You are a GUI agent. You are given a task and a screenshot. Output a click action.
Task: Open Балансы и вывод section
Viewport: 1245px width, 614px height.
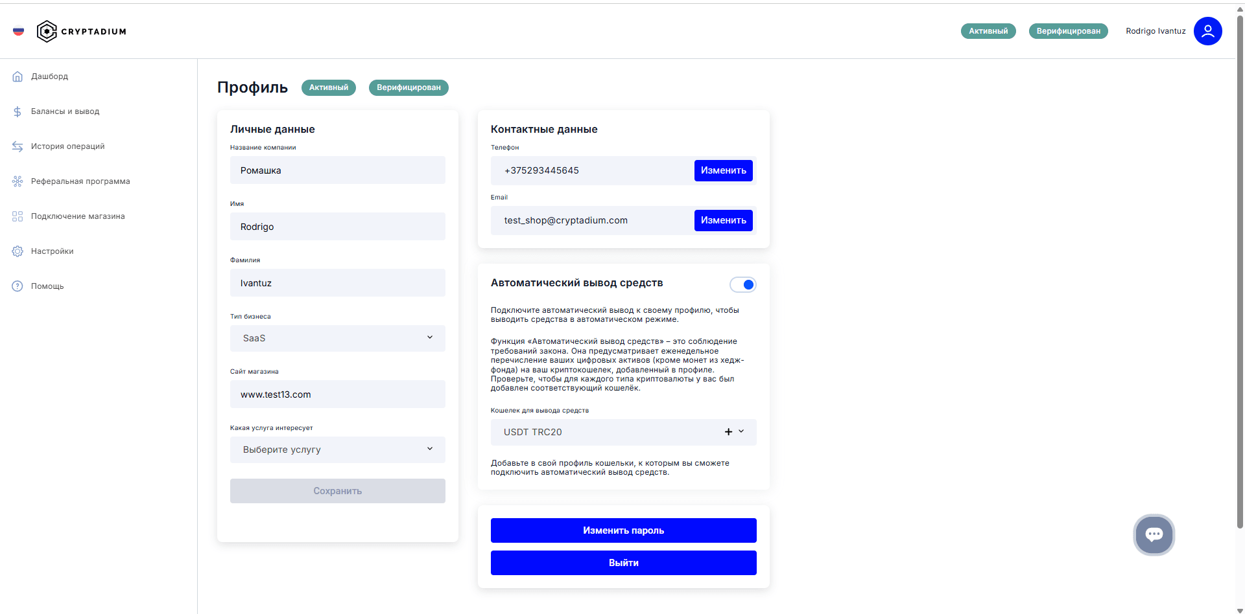(x=65, y=111)
